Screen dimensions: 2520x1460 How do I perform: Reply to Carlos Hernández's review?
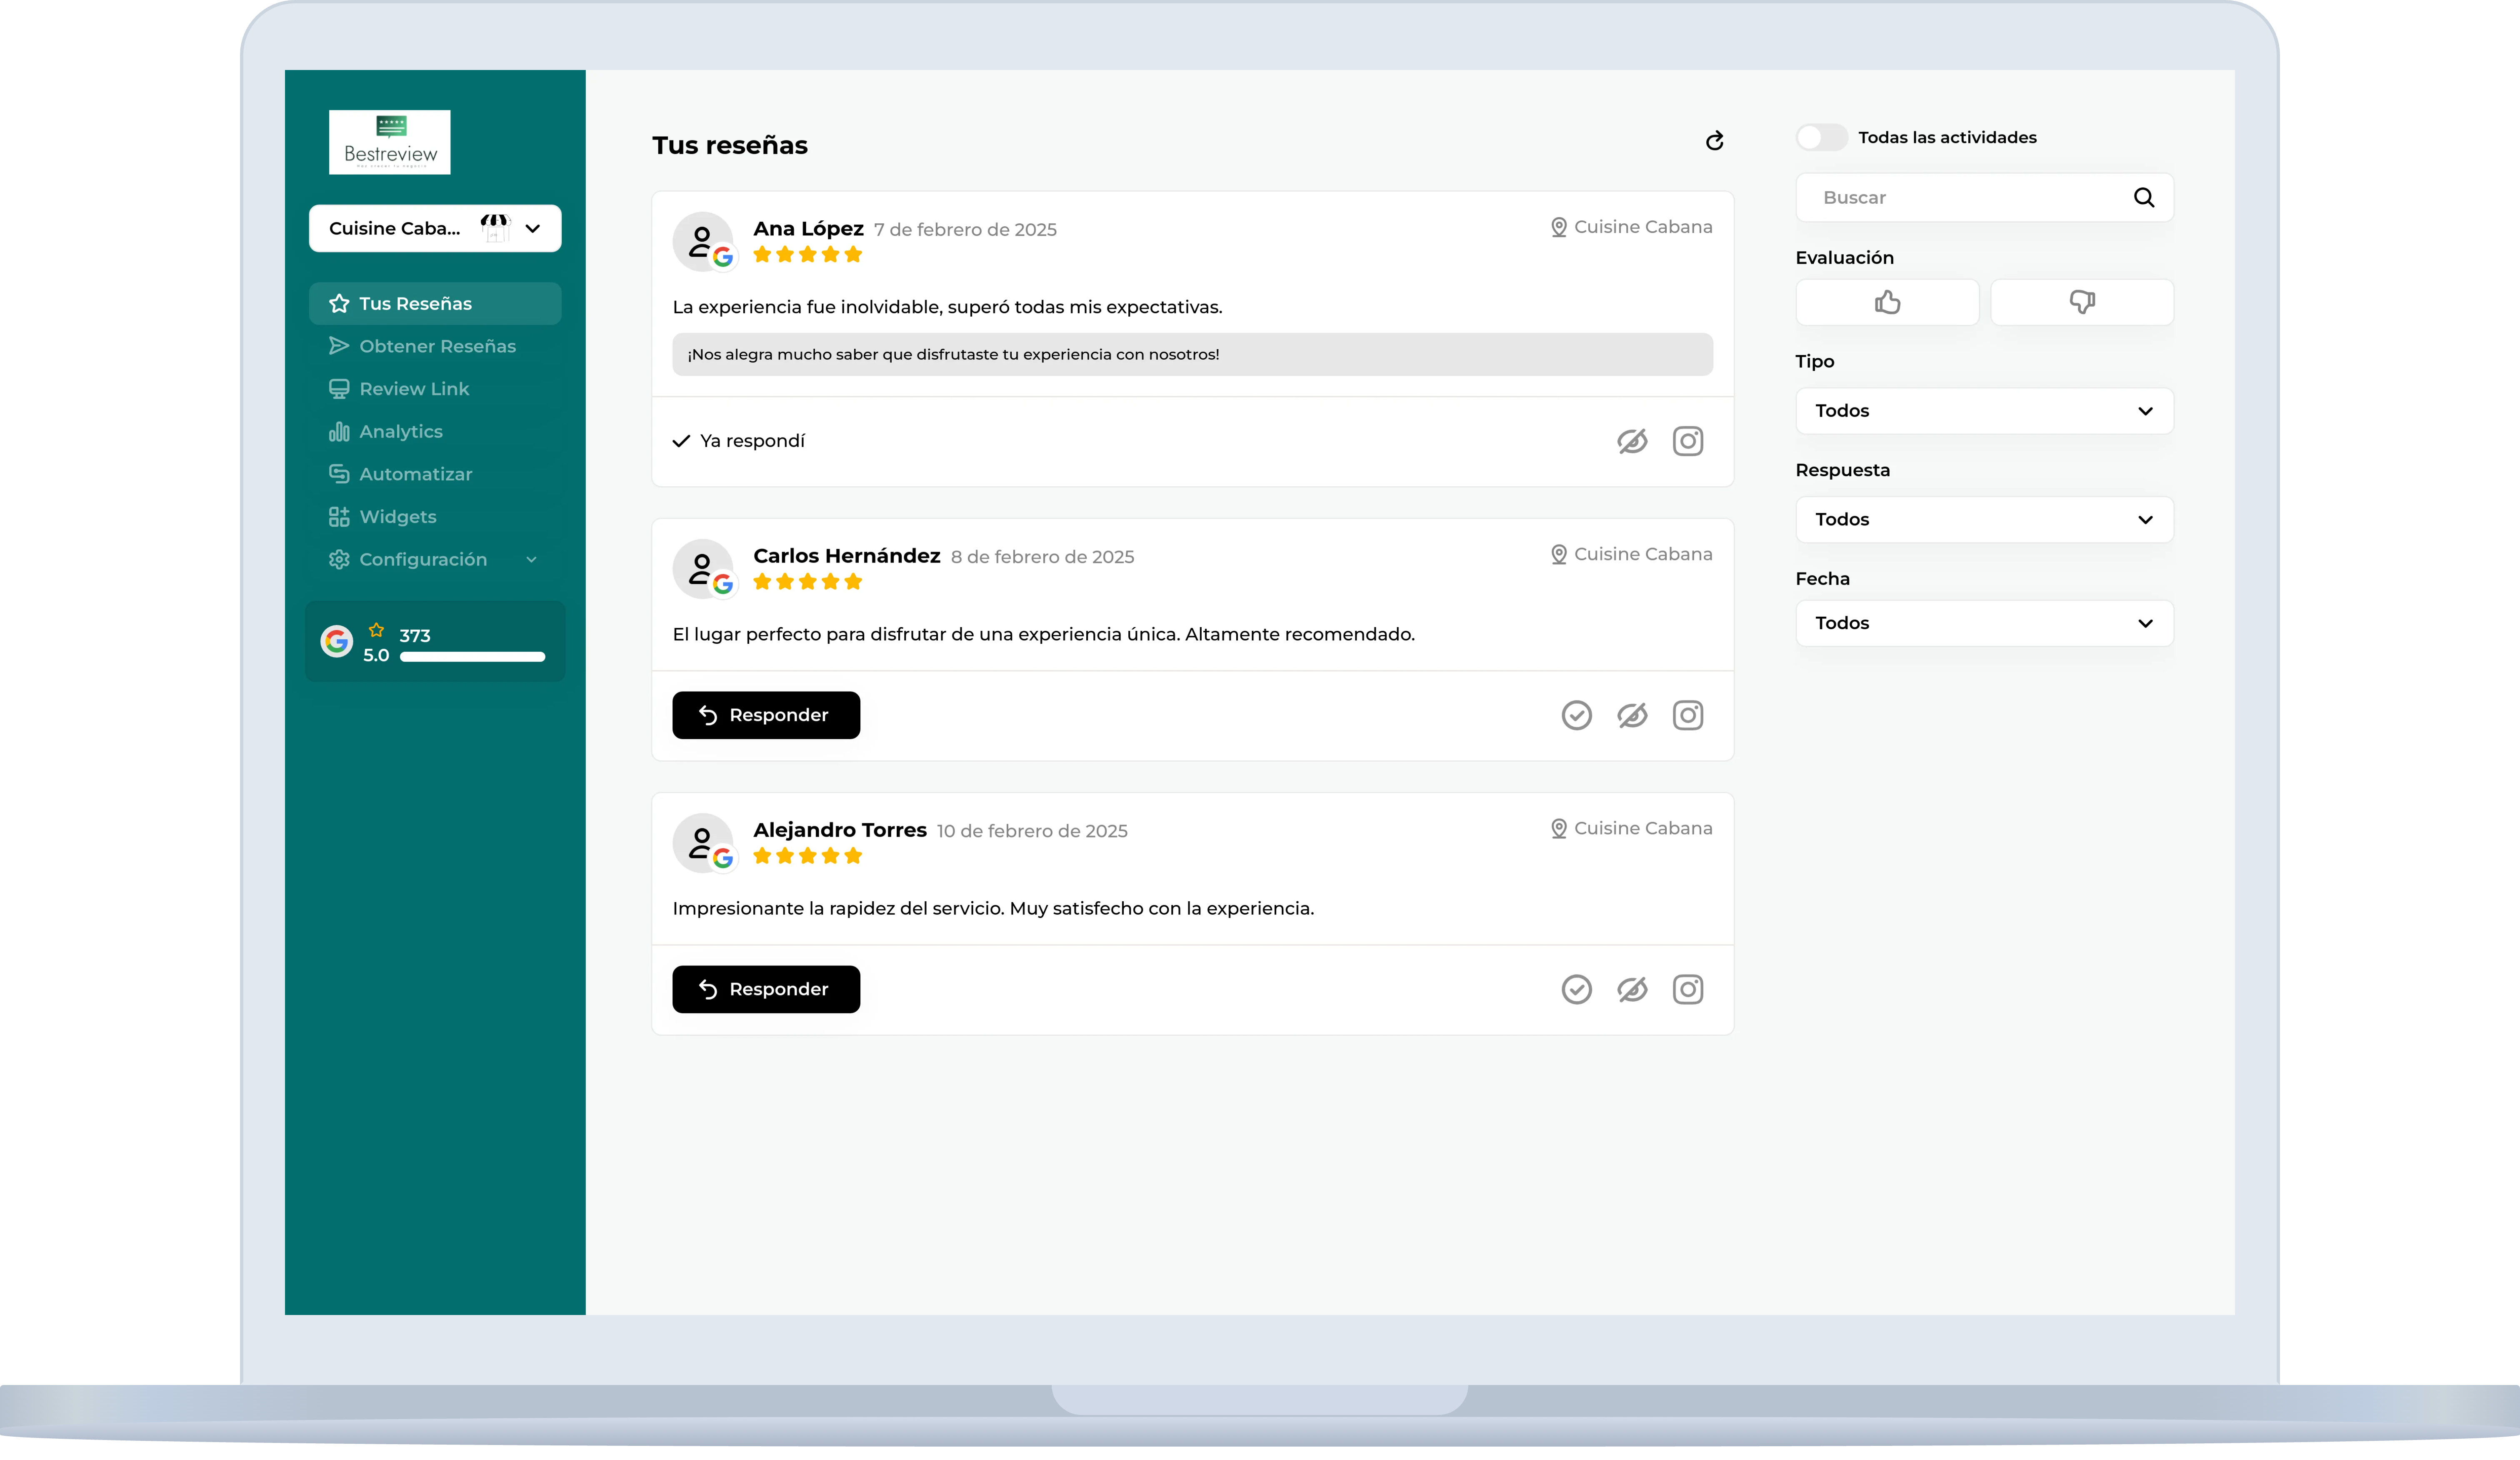[766, 715]
